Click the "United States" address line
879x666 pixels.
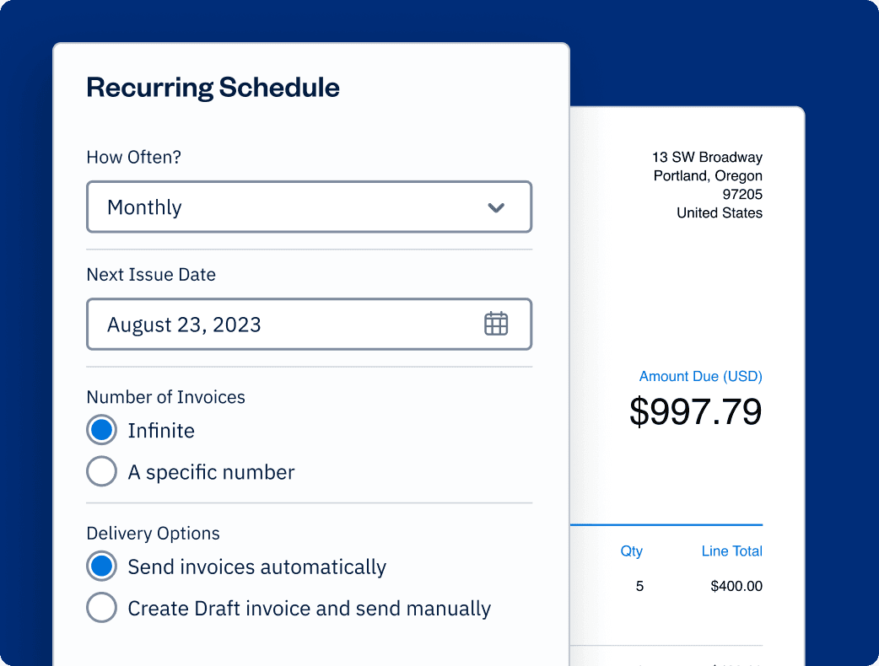click(719, 213)
